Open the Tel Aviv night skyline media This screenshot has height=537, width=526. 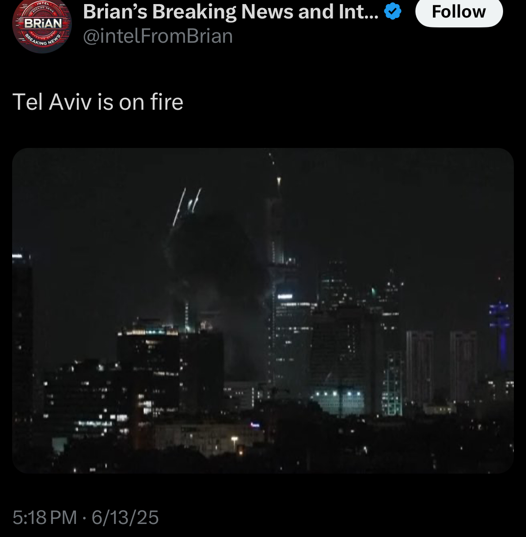click(x=263, y=311)
